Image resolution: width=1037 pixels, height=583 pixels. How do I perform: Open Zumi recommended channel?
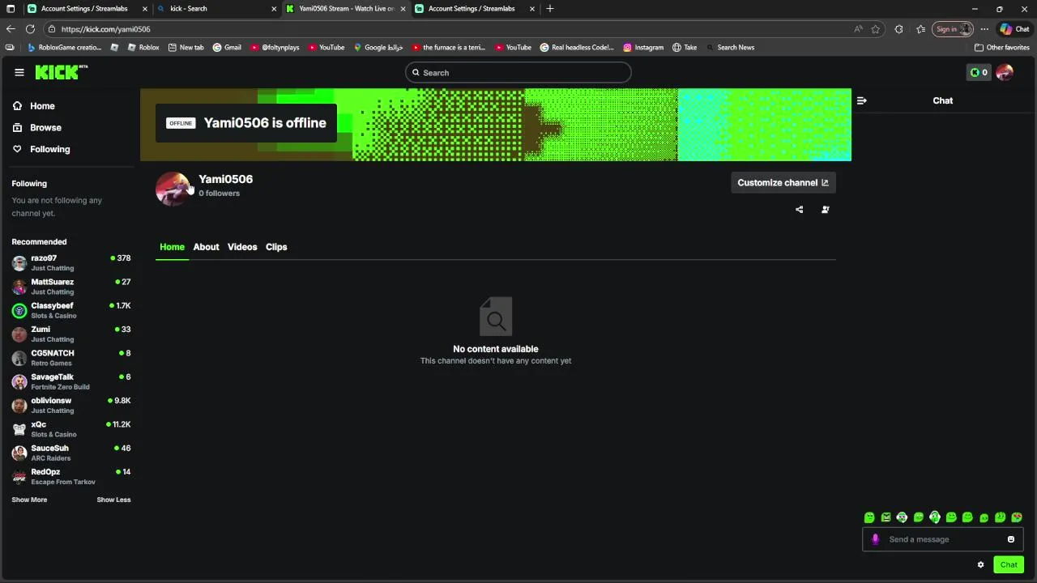[70, 334]
